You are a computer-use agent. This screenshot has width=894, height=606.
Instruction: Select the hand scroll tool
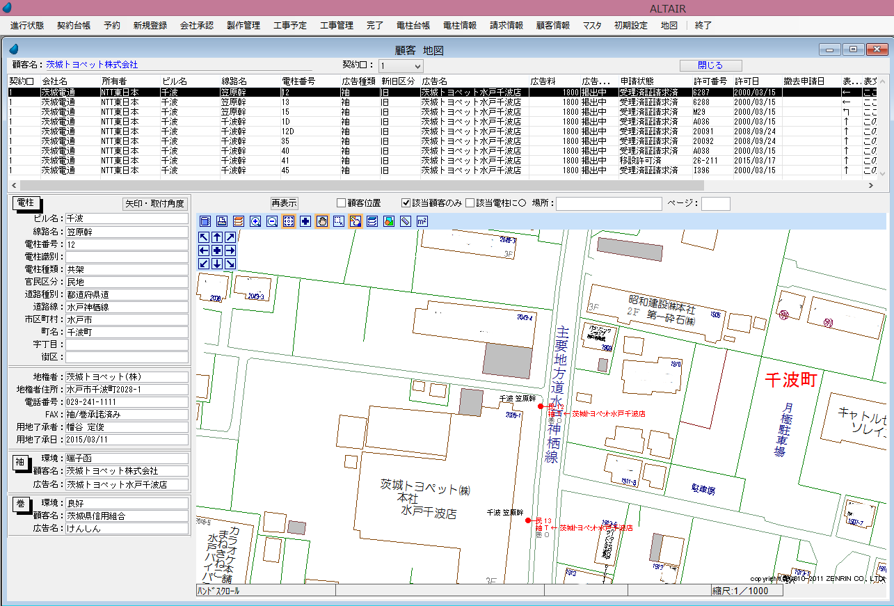(x=322, y=221)
